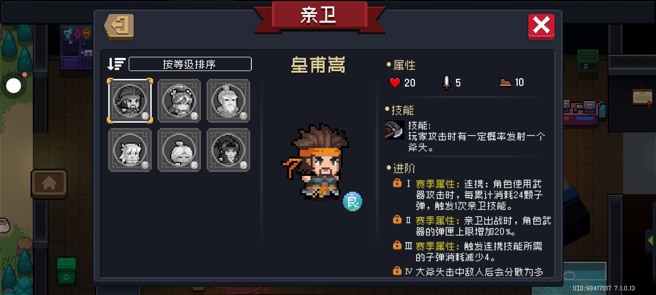Select the white-bearded elder guard portrait
The width and height of the screenshot is (656, 295).
(x=228, y=101)
